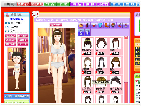
Task: Open 紅利點數 bonus points
Action: (x=10, y=44)
